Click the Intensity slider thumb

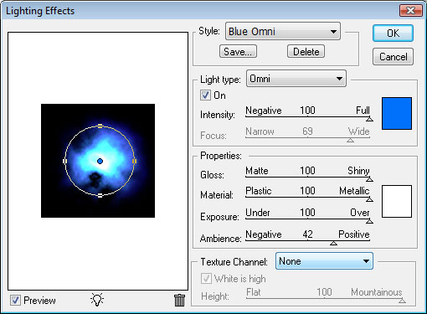tap(369, 119)
